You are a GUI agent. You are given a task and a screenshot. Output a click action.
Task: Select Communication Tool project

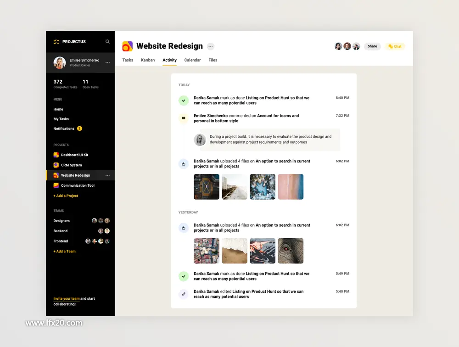tap(78, 185)
